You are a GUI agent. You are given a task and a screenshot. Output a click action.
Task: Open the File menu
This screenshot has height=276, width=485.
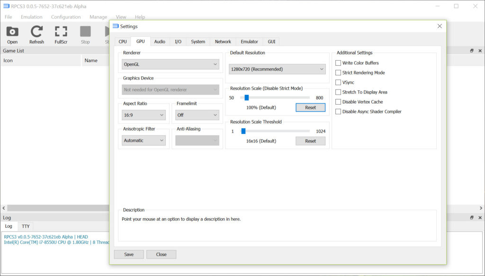[x=9, y=17]
